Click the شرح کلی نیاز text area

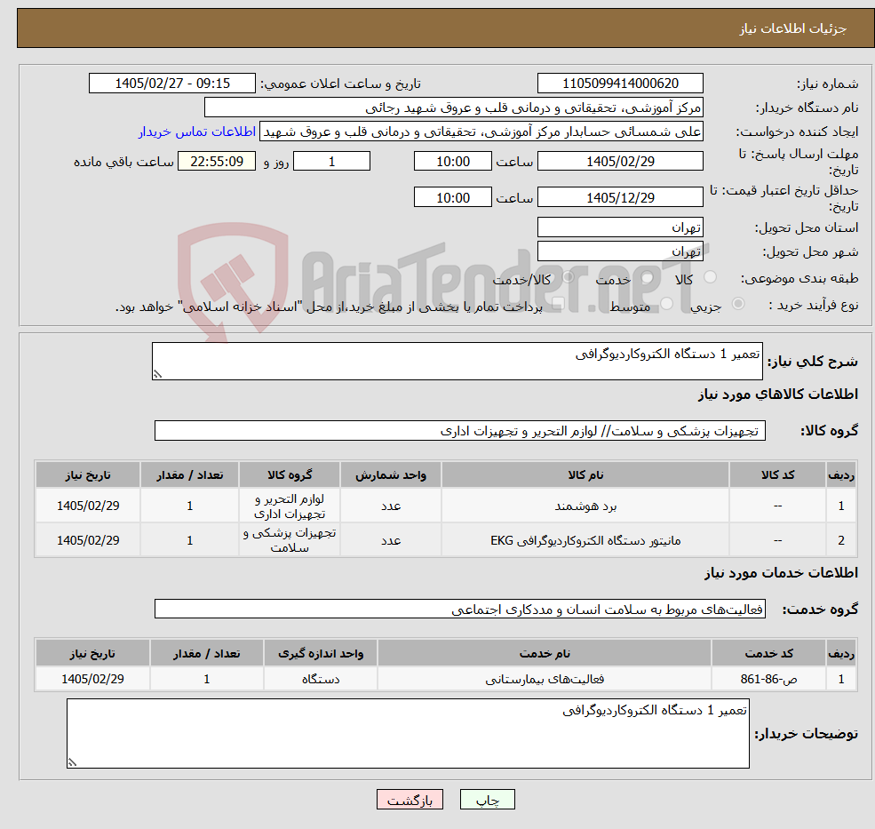point(457,361)
